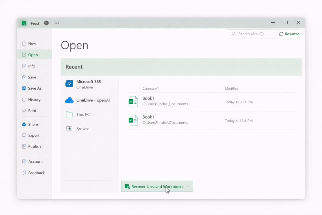Open History from the sidebar

click(34, 99)
